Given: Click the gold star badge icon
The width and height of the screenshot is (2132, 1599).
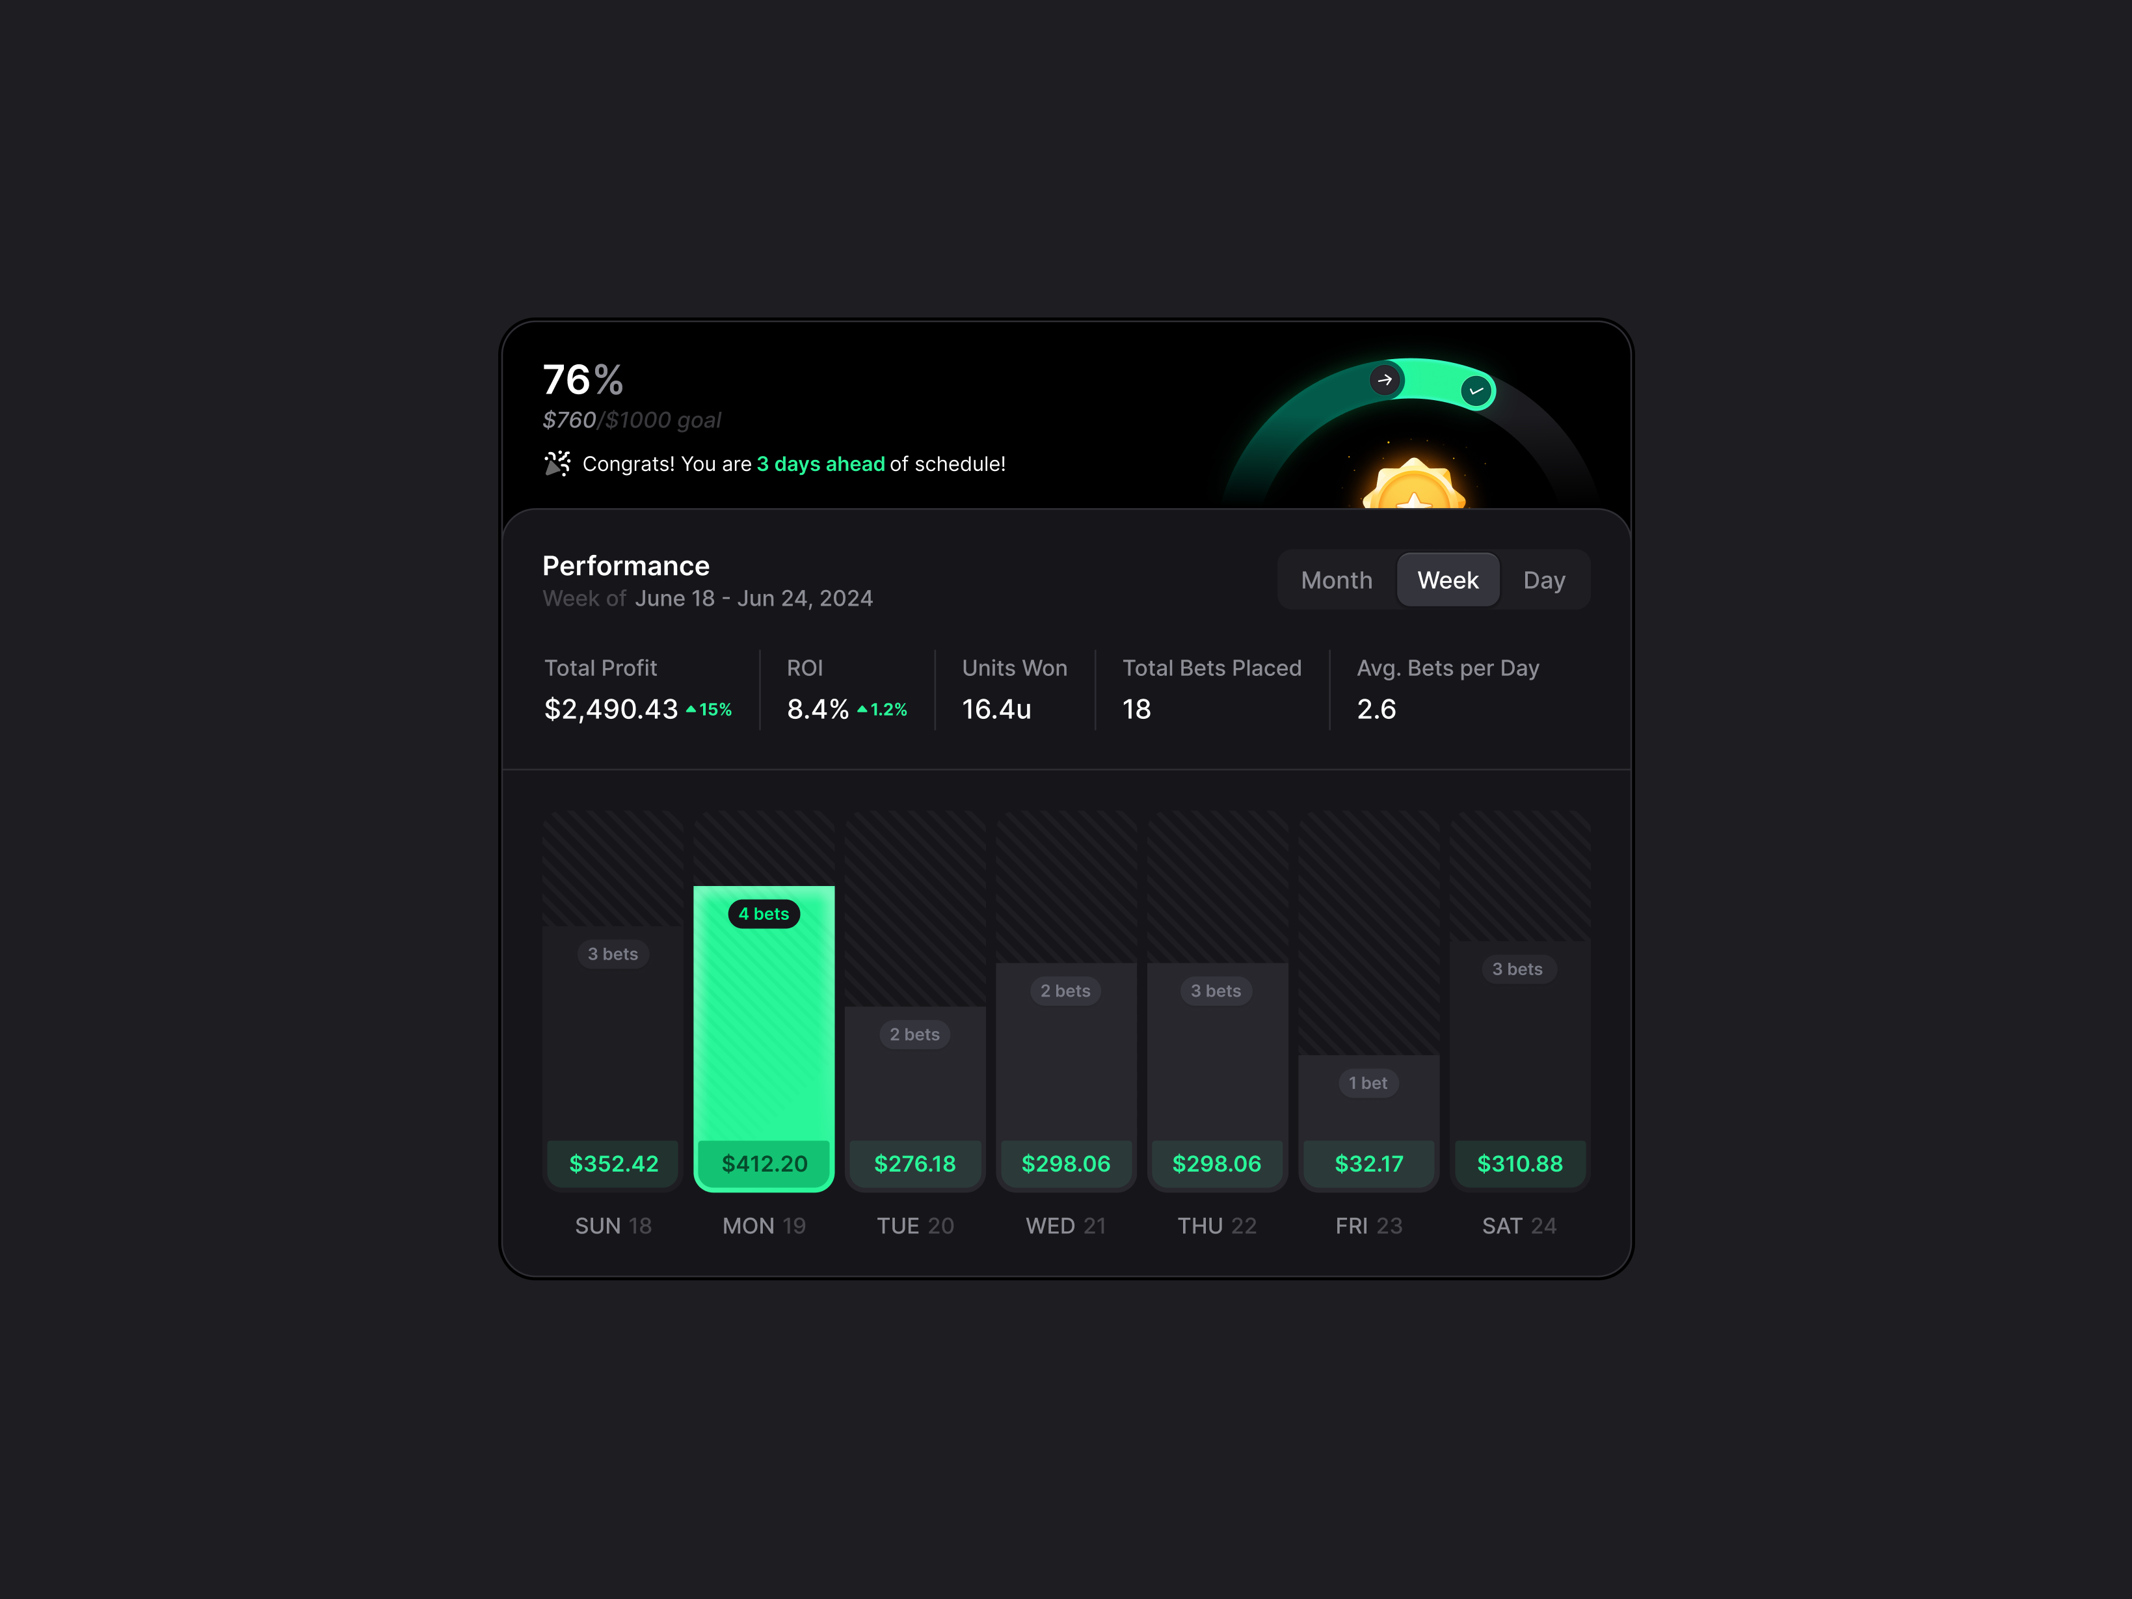Looking at the screenshot, I should coord(1413,487).
